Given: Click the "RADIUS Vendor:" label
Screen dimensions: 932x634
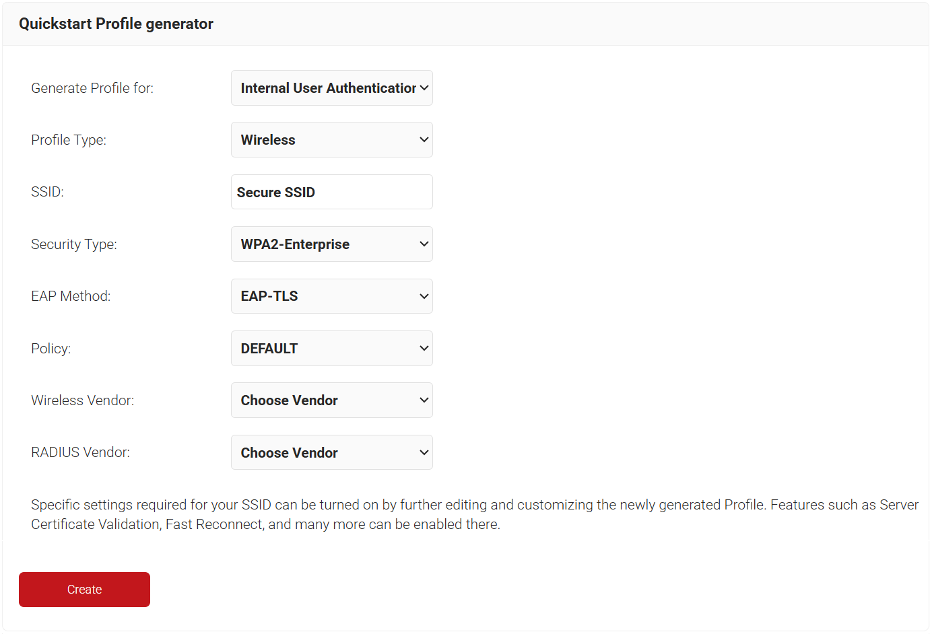Looking at the screenshot, I should (80, 453).
